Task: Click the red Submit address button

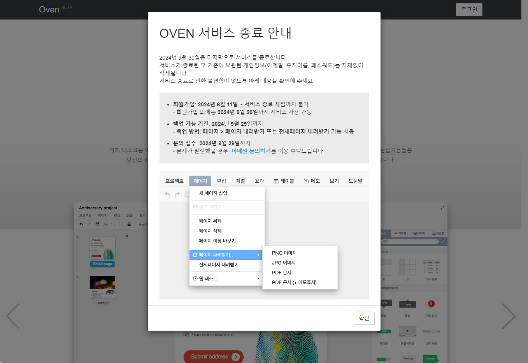Action: [x=213, y=356]
